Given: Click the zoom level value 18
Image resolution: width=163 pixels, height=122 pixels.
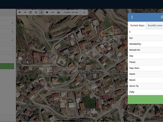Looking at the screenshot, I should click(84, 12).
